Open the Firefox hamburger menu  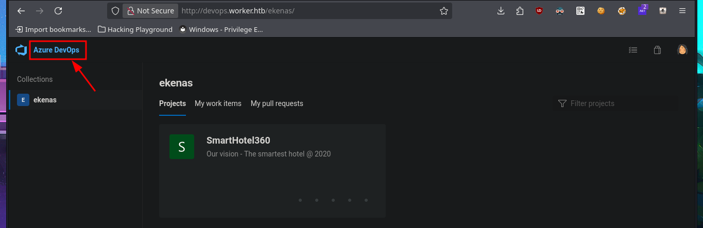[x=682, y=11]
